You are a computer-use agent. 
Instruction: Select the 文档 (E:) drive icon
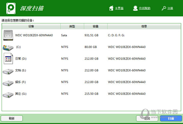pos(8,71)
